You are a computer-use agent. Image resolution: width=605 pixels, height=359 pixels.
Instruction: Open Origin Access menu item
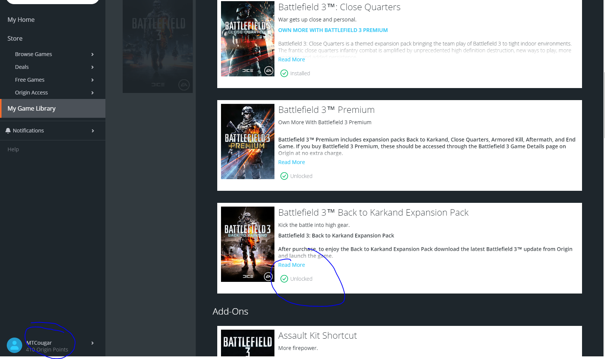[31, 93]
